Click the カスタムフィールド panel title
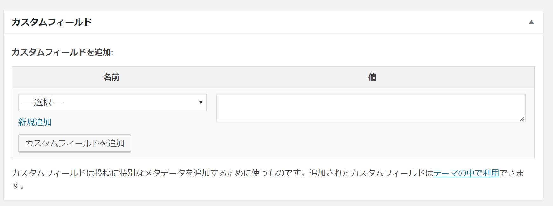This screenshot has width=553, height=206. [x=51, y=22]
